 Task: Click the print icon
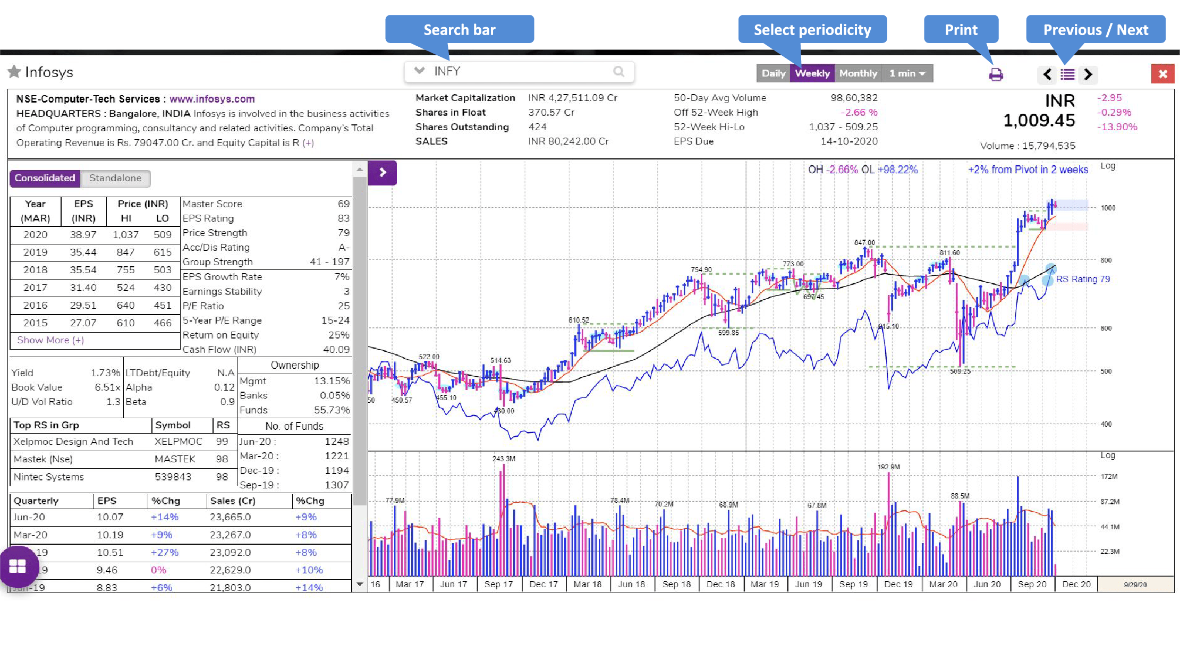(996, 74)
